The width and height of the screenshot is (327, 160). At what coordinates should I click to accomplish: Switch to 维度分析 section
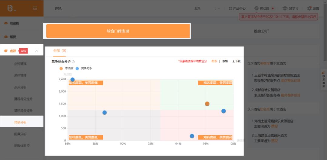[x=261, y=31]
